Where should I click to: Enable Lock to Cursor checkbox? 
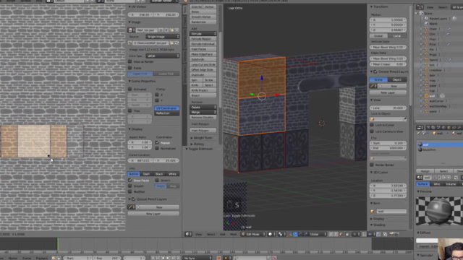pos(372,125)
